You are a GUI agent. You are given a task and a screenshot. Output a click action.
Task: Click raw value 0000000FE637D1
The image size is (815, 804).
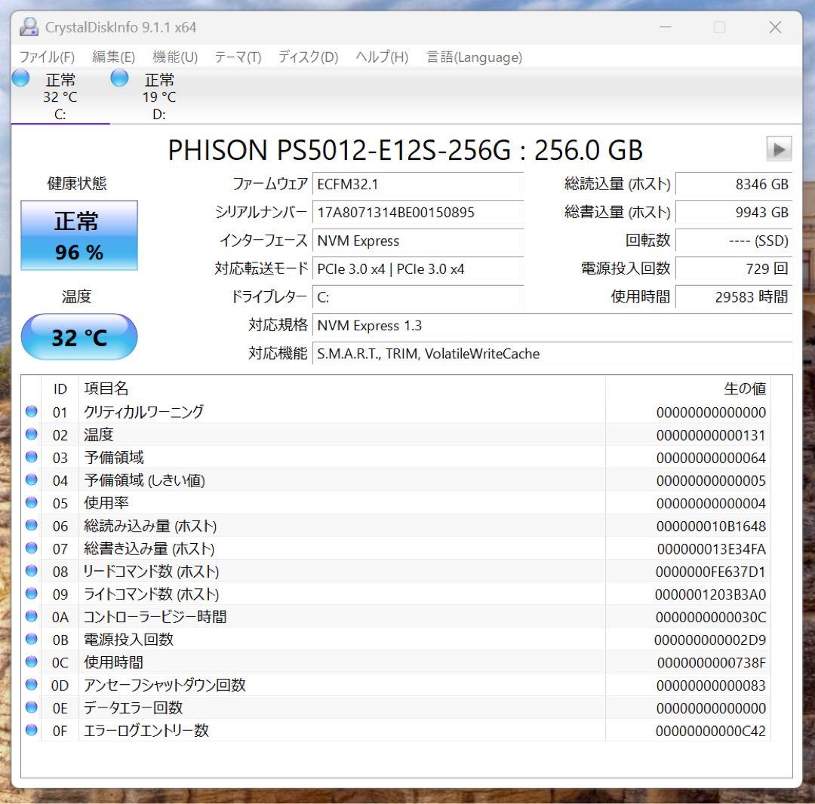point(711,572)
